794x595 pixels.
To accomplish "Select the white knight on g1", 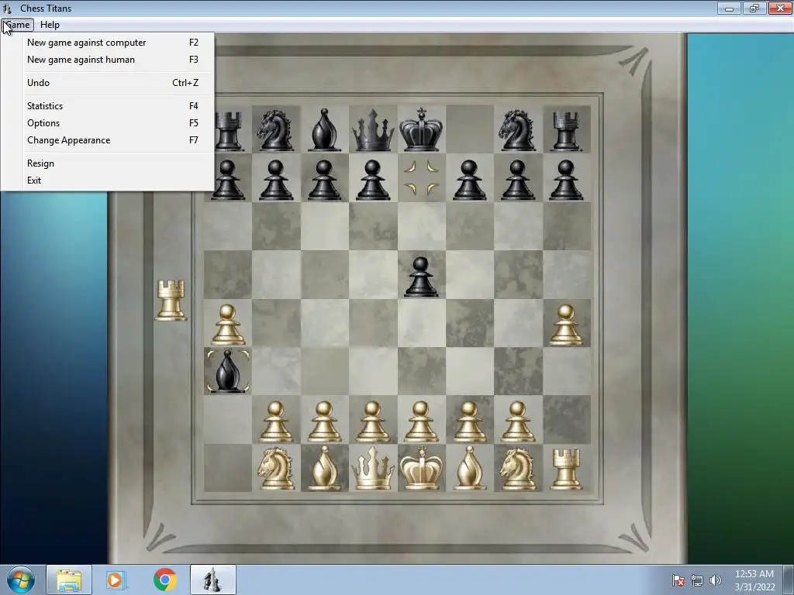I will point(517,469).
